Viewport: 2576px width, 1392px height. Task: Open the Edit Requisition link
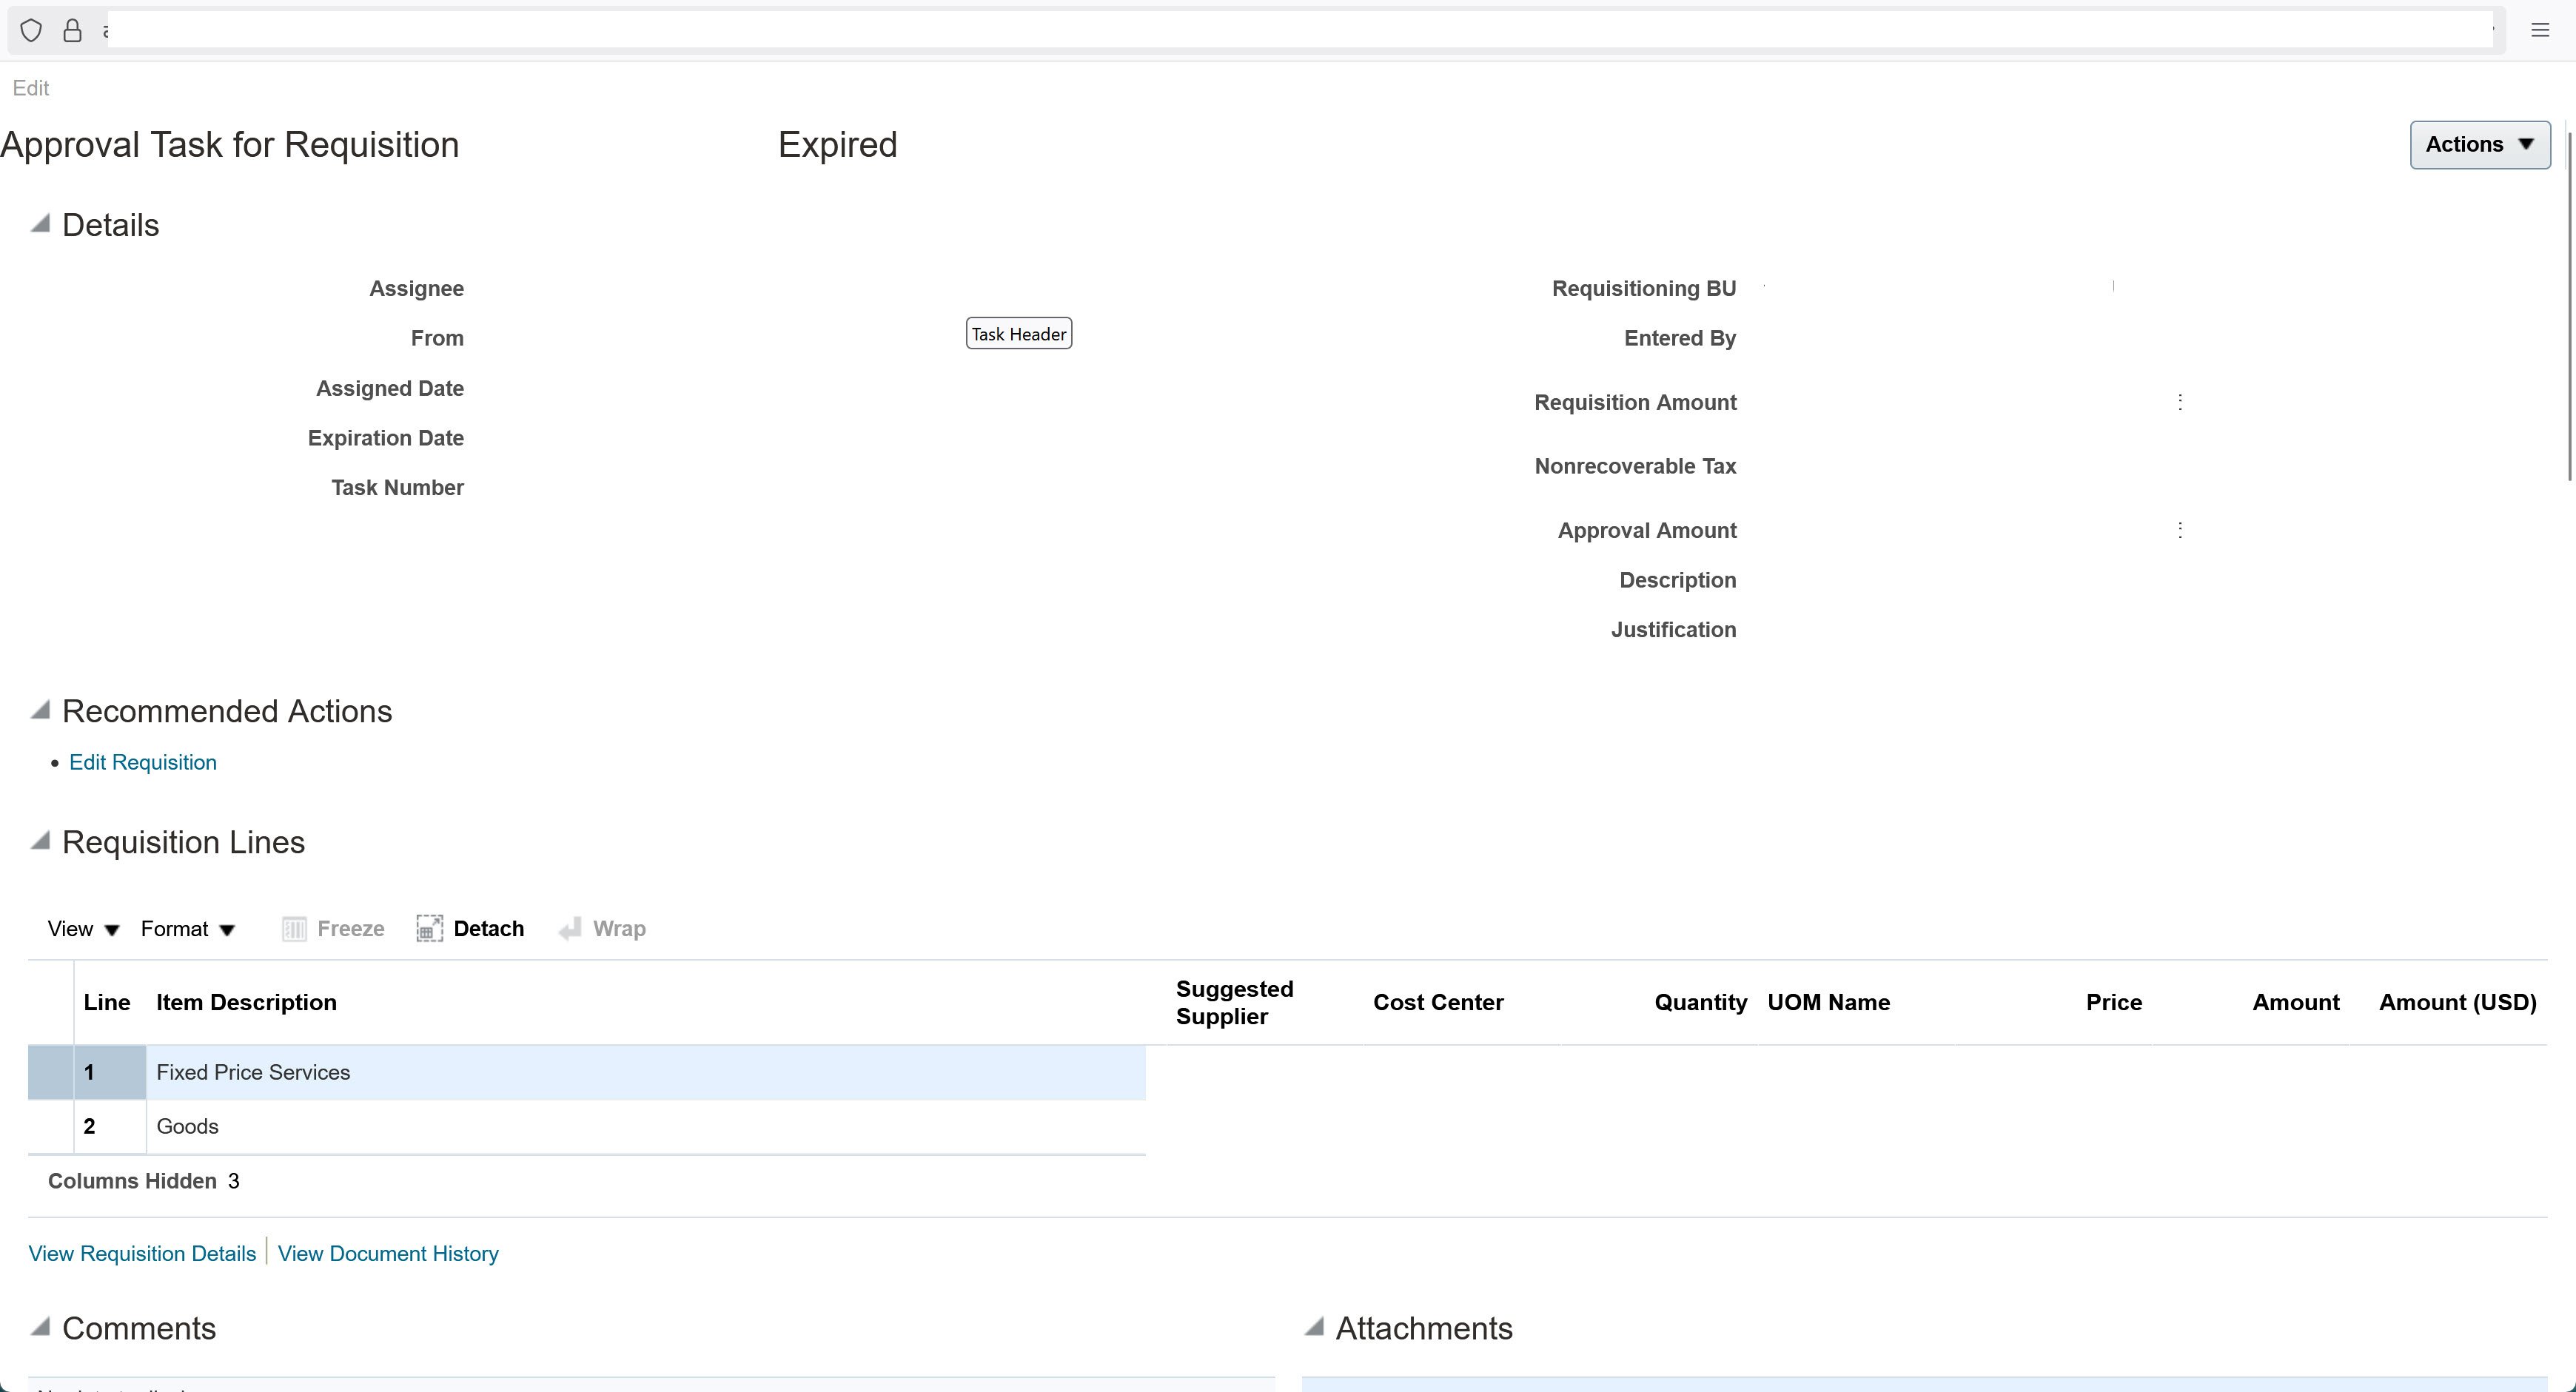coord(142,762)
